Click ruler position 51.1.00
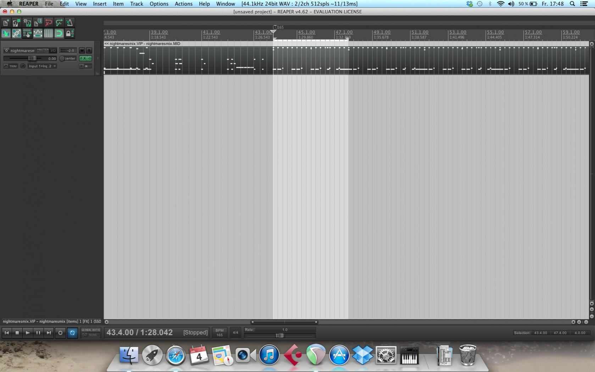595x372 pixels. [420, 32]
